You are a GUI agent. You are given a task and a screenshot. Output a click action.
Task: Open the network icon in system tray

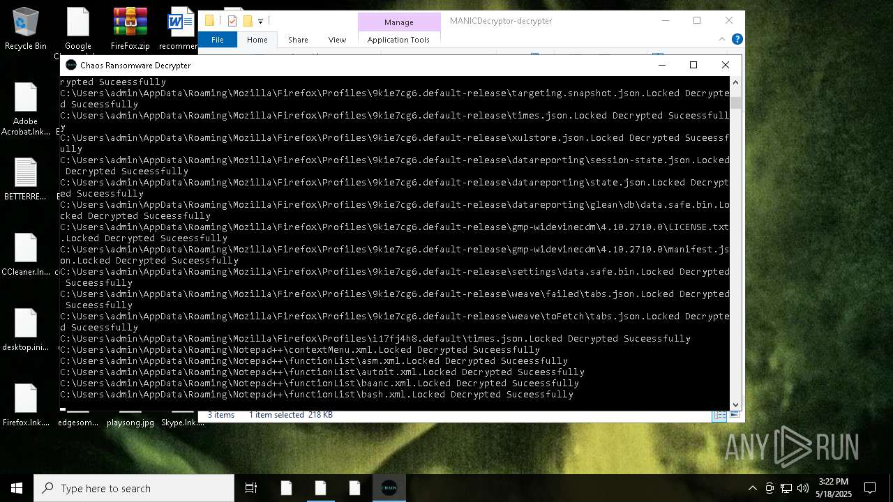coord(786,488)
